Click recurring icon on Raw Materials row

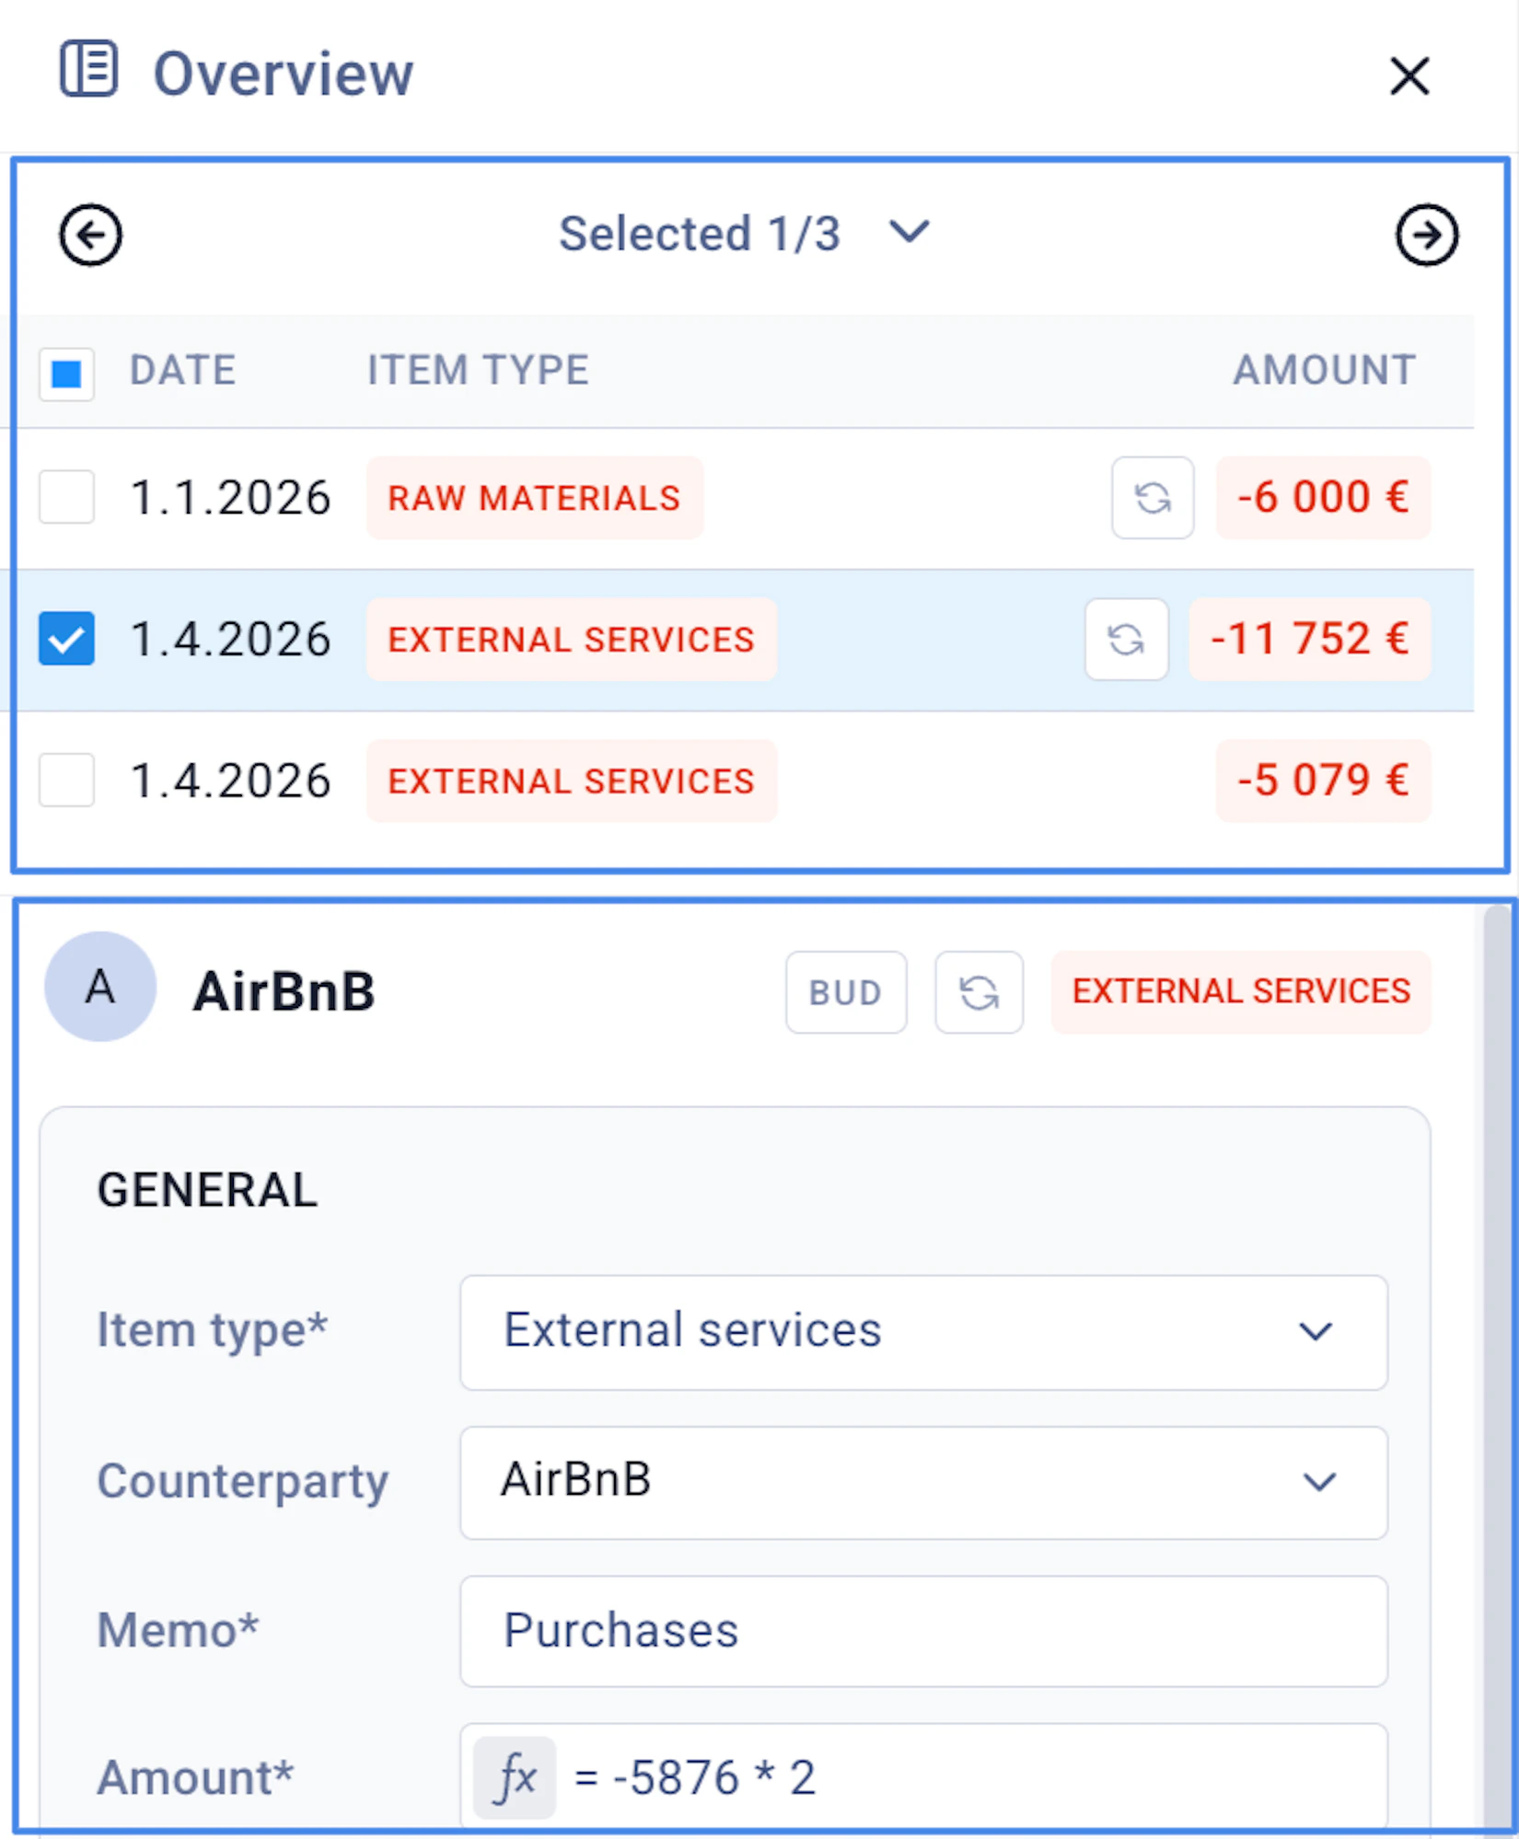coord(1152,498)
